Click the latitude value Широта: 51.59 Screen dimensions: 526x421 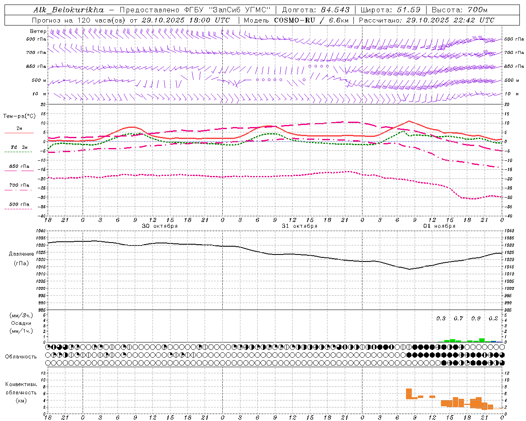[390, 10]
